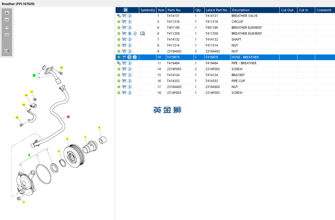Add T419879 breather hose to cart

click(x=124, y=57)
